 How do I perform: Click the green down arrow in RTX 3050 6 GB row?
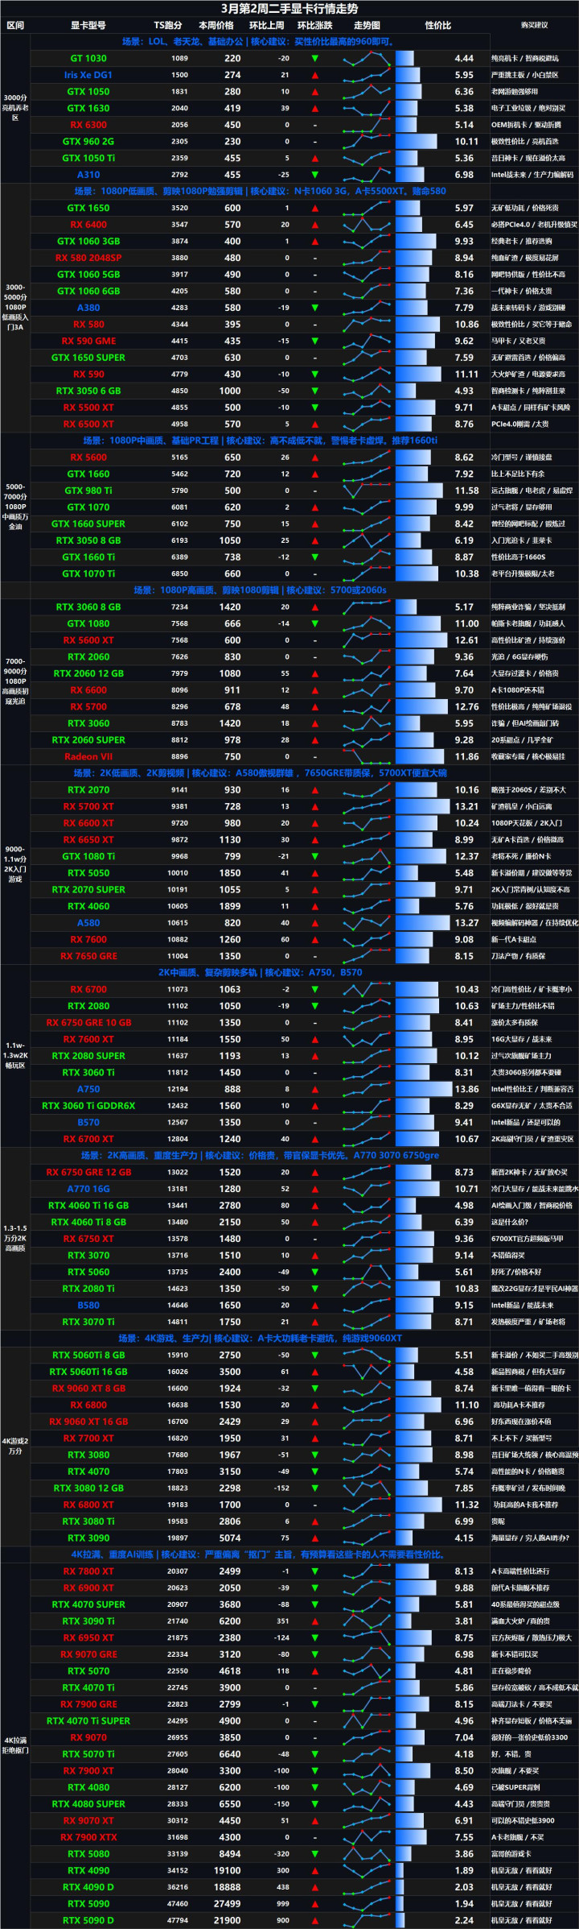click(x=314, y=391)
